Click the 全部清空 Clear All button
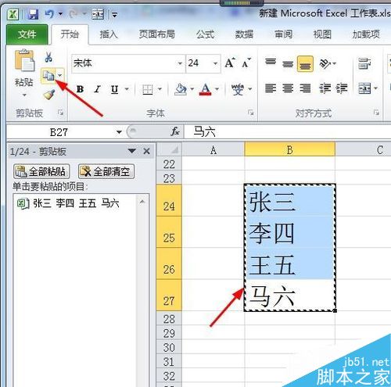 [106, 171]
